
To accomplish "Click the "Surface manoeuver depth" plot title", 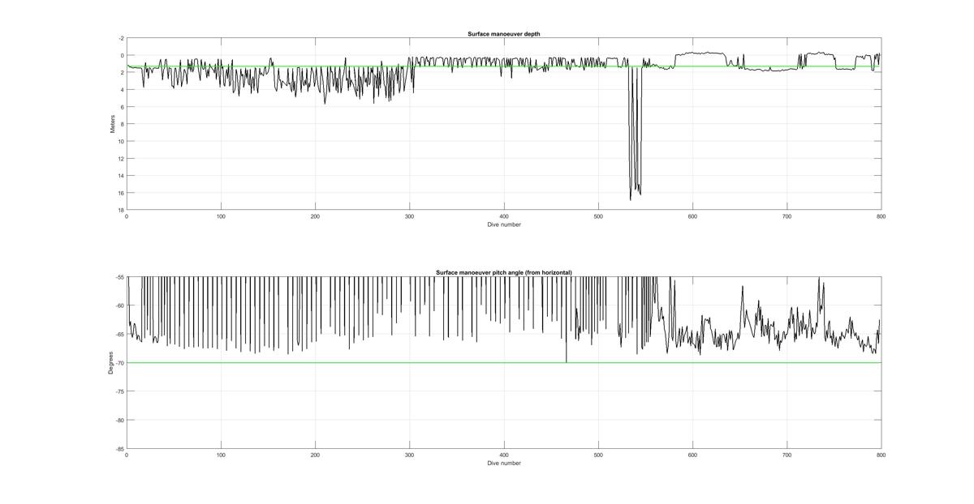I will click(503, 34).
